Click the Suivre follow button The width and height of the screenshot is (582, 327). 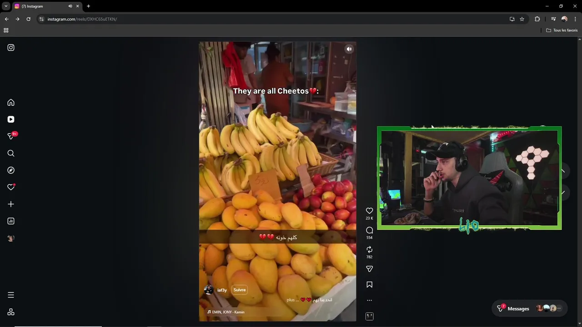[239, 290]
